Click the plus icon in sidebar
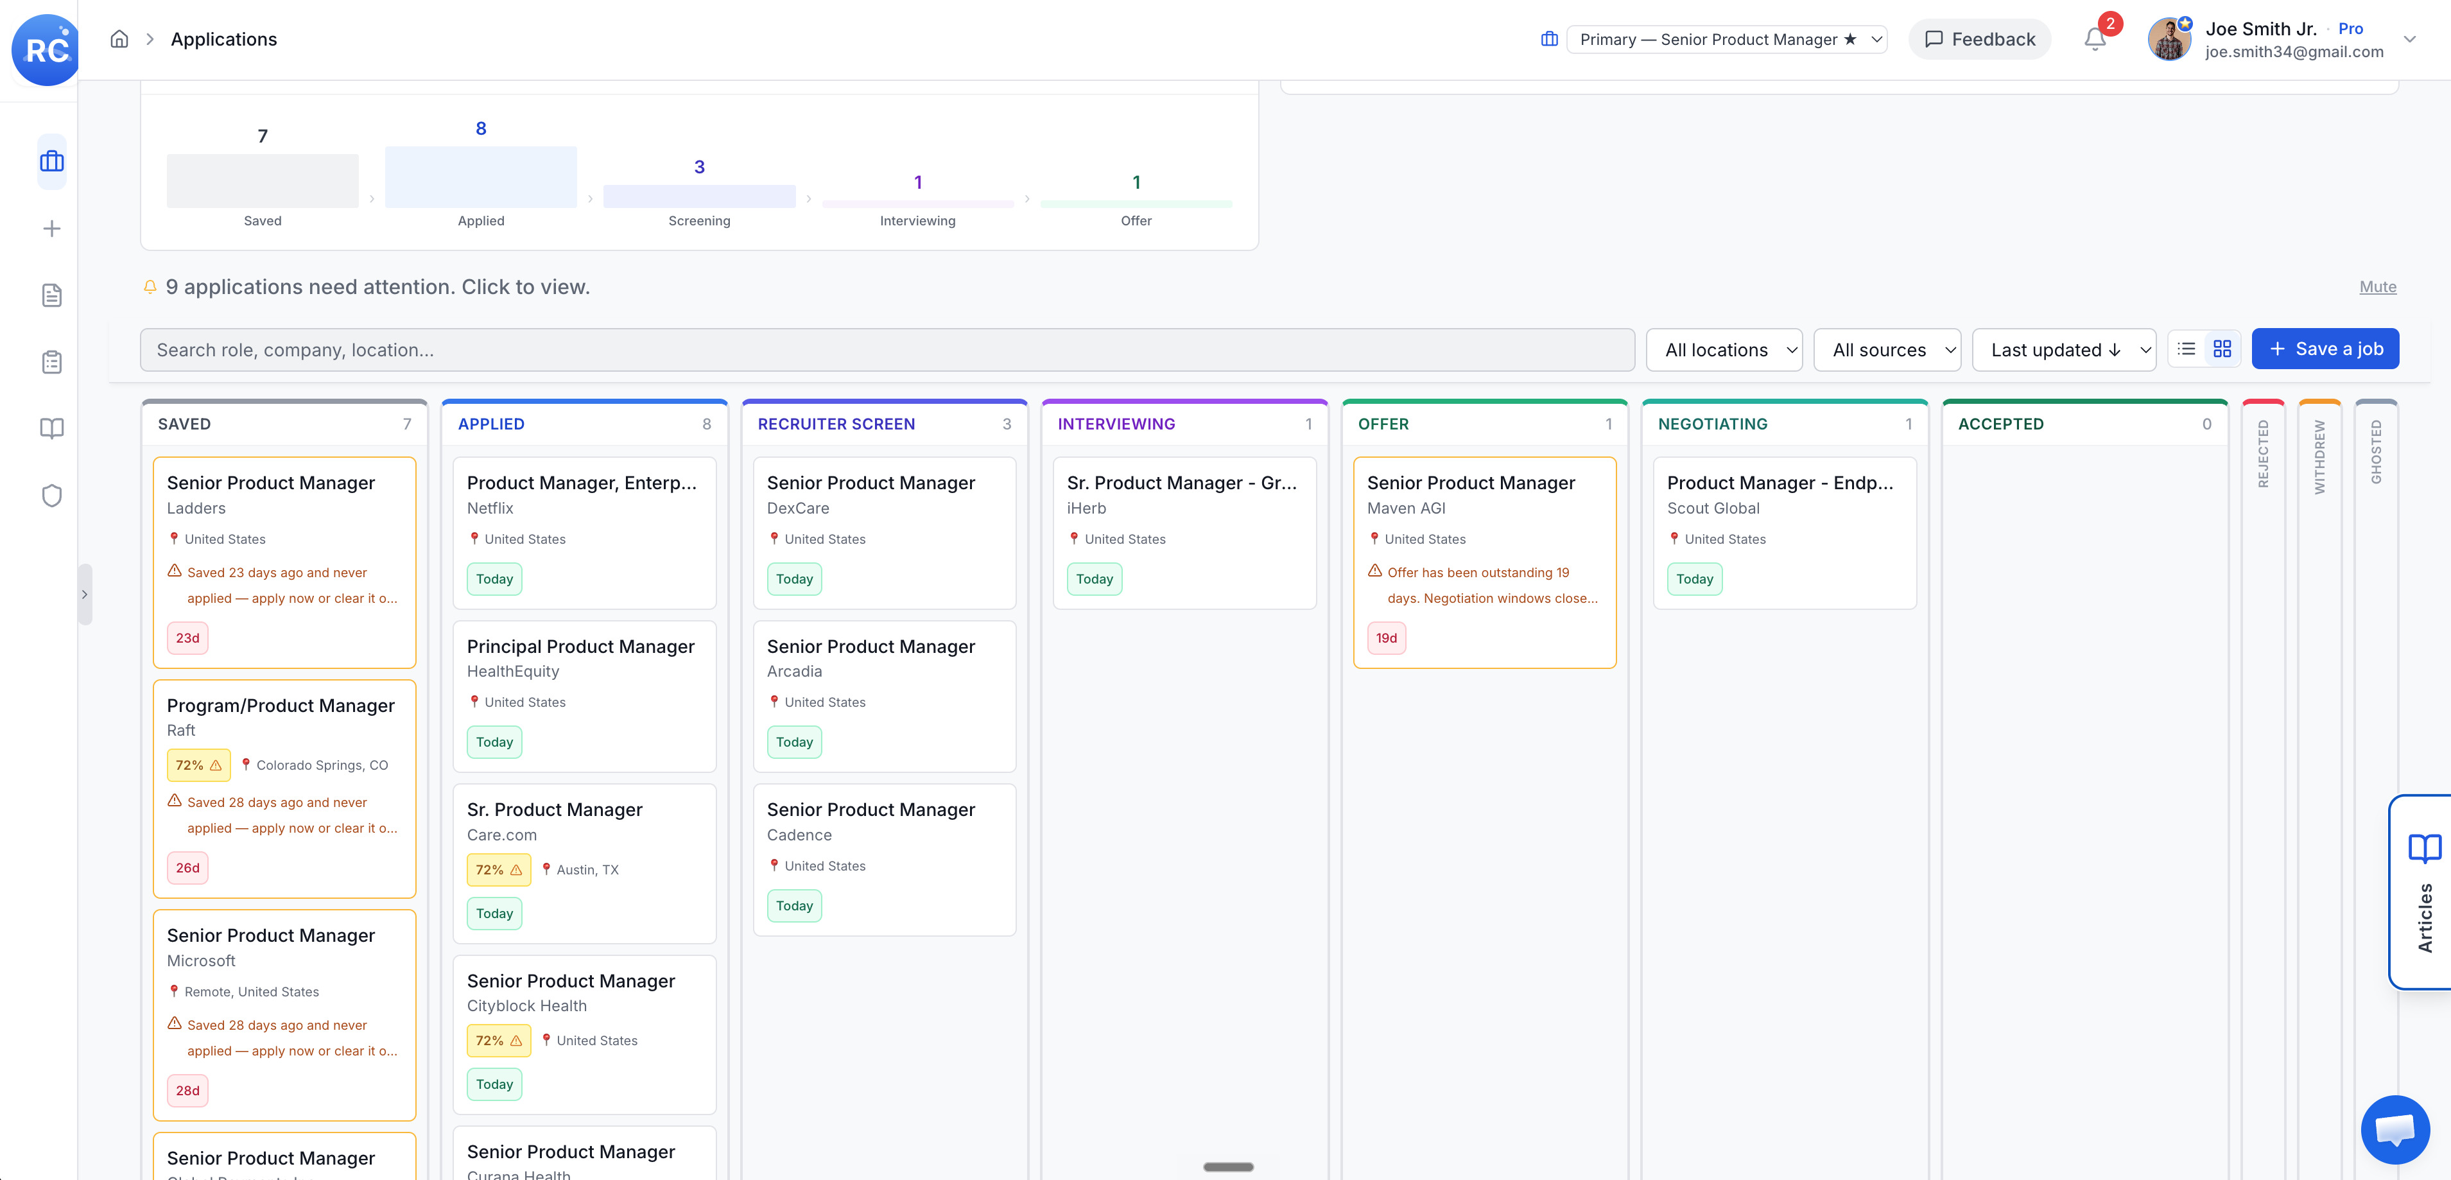This screenshot has width=2451, height=1180. pos(51,229)
